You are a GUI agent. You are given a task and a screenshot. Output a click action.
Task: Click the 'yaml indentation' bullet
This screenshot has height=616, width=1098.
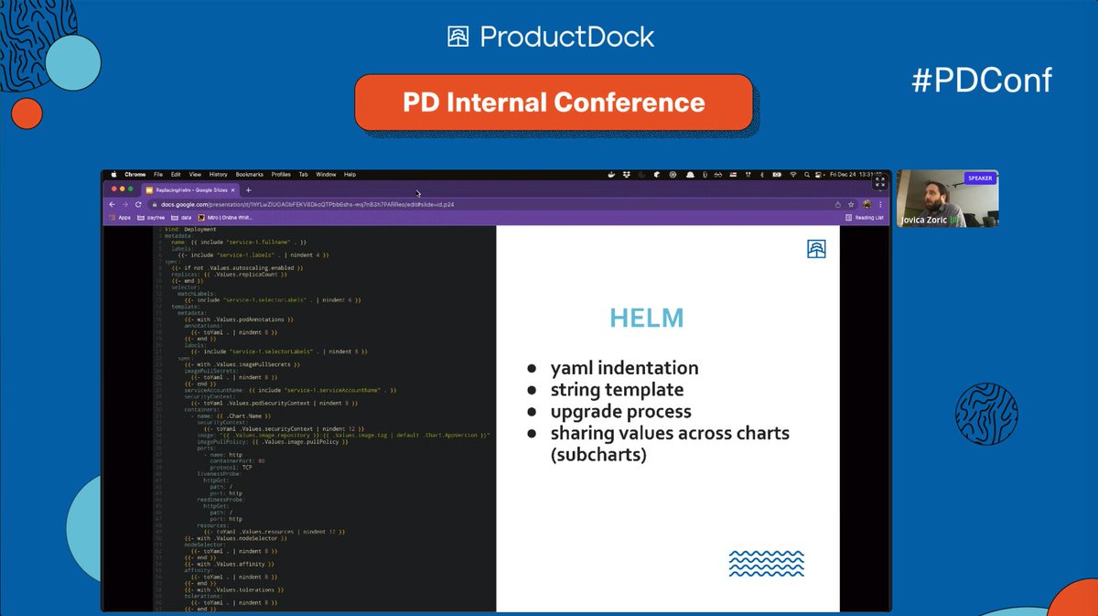[x=624, y=368]
